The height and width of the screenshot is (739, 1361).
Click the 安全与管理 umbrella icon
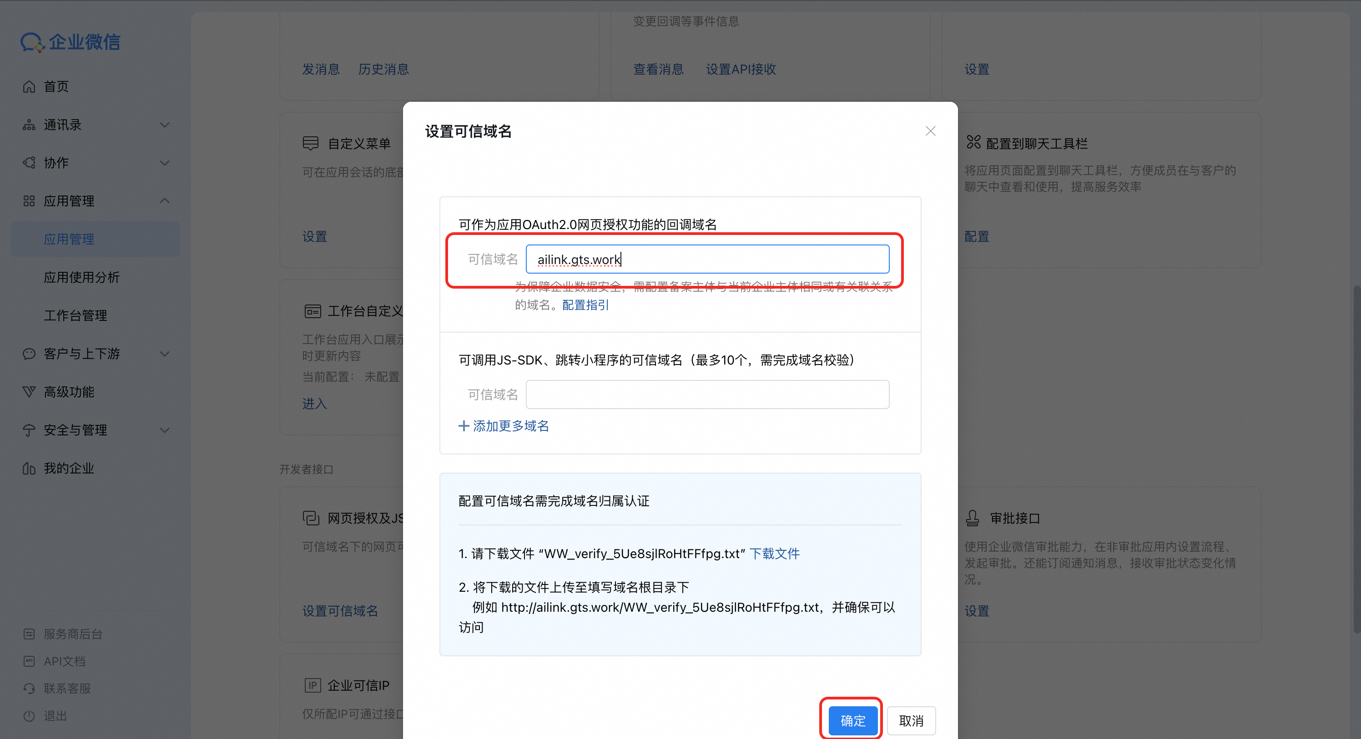pyautogui.click(x=29, y=430)
